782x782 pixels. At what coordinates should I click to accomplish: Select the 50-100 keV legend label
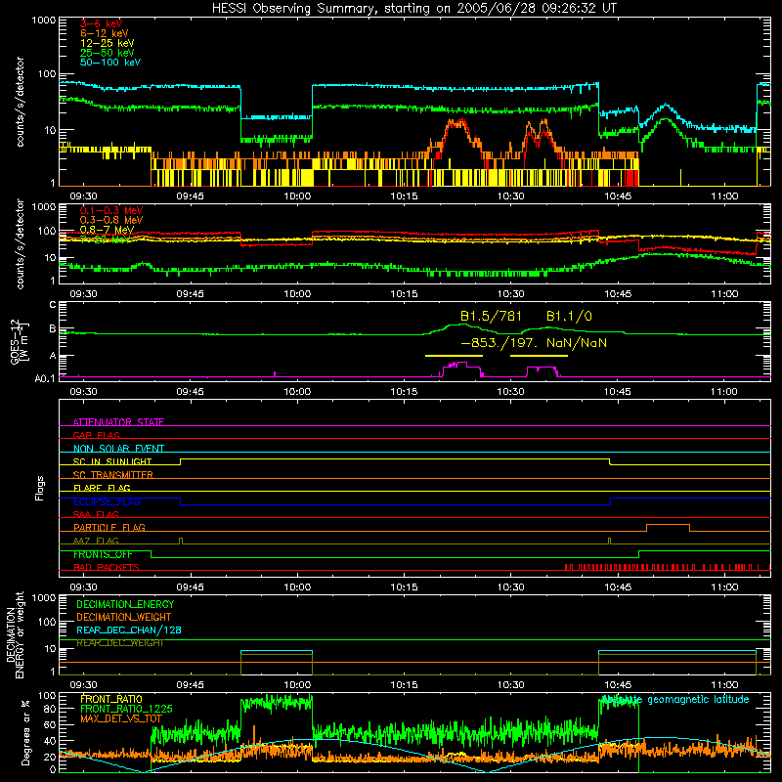110,63
